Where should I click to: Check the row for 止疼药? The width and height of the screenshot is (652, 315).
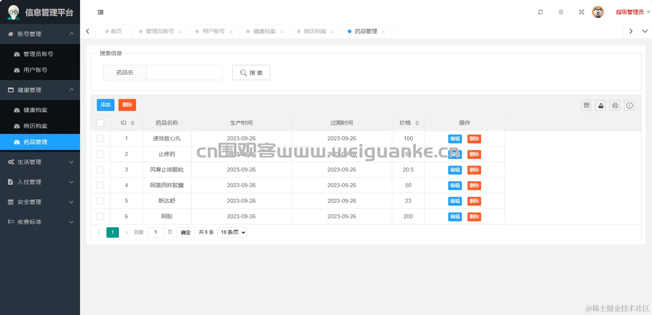100,154
